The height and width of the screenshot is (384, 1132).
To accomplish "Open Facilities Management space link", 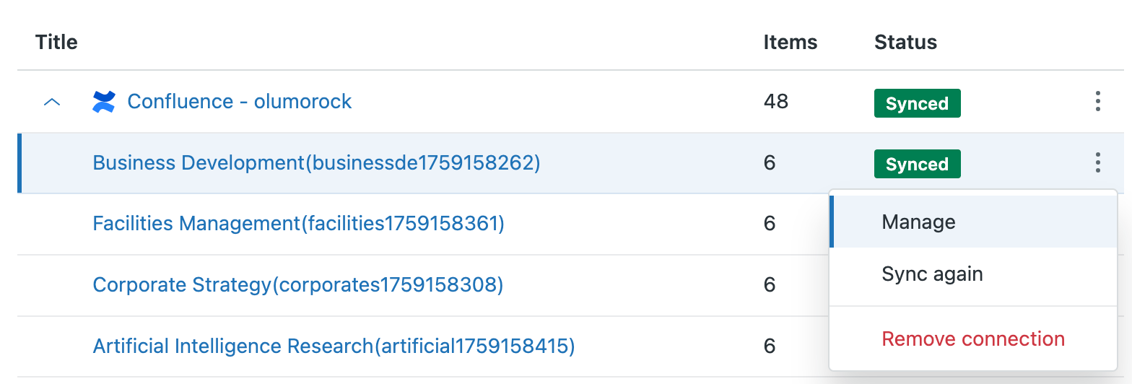I will click(x=298, y=224).
